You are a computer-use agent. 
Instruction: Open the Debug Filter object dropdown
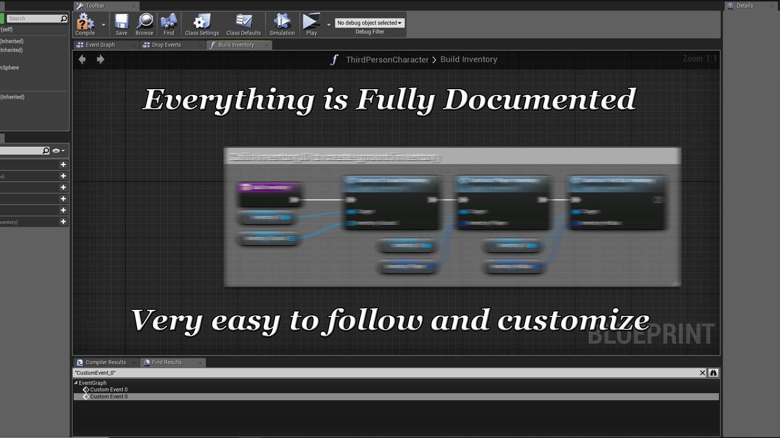(x=370, y=23)
